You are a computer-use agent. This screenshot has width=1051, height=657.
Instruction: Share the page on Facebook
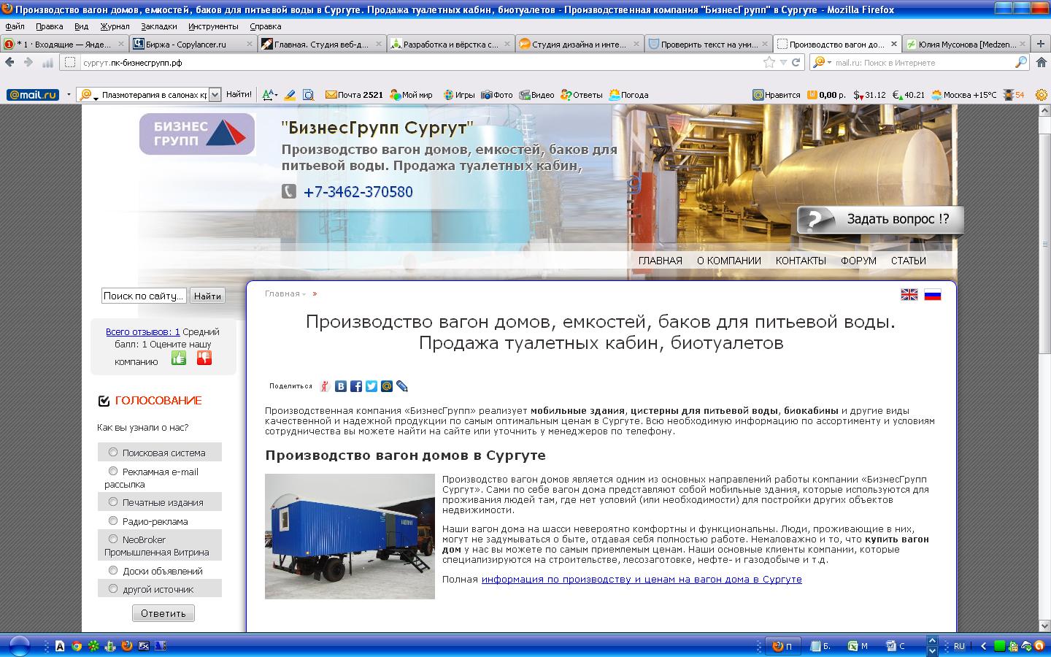pyautogui.click(x=356, y=386)
